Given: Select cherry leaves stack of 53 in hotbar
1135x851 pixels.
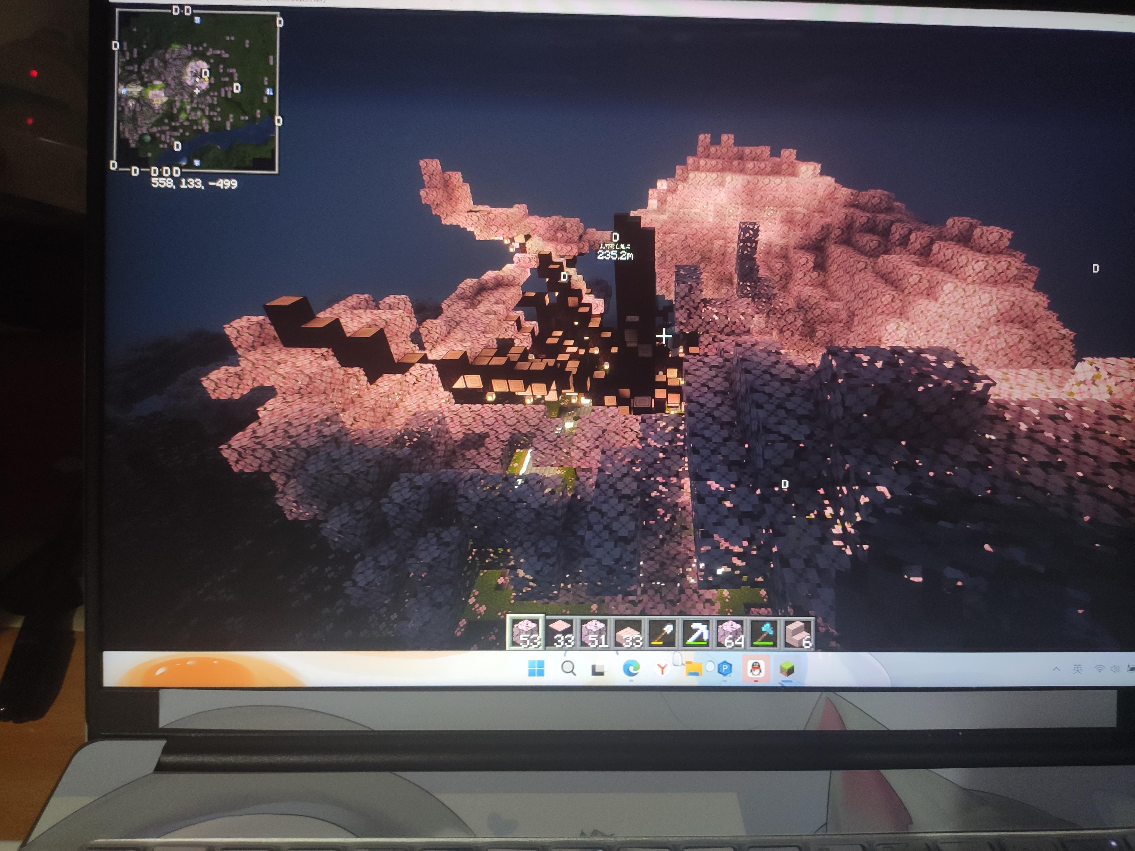Looking at the screenshot, I should coord(526,633).
